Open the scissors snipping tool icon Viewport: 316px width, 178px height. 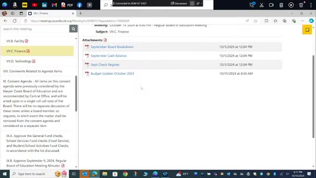(x=262, y=5)
